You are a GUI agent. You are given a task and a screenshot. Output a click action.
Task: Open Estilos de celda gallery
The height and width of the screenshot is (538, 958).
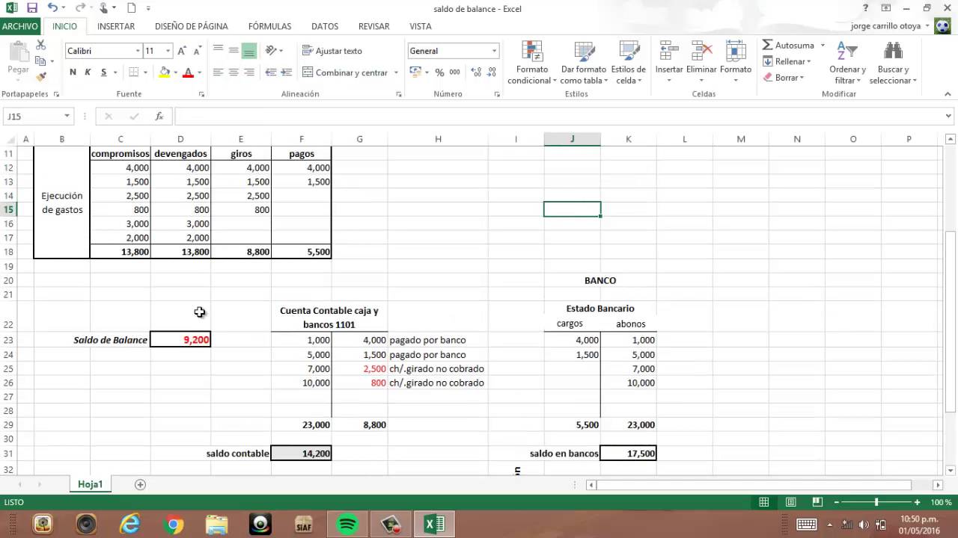[x=629, y=63]
